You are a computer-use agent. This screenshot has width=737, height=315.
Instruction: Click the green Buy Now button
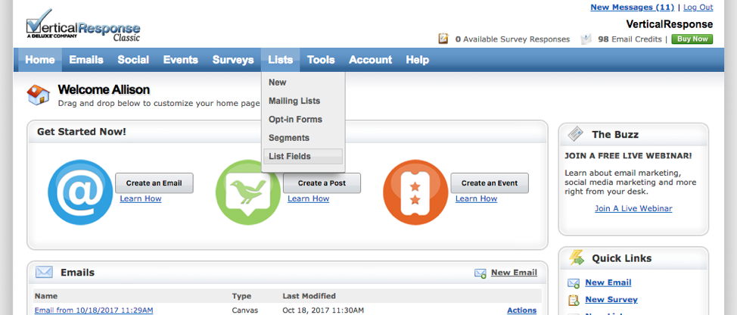tap(692, 39)
